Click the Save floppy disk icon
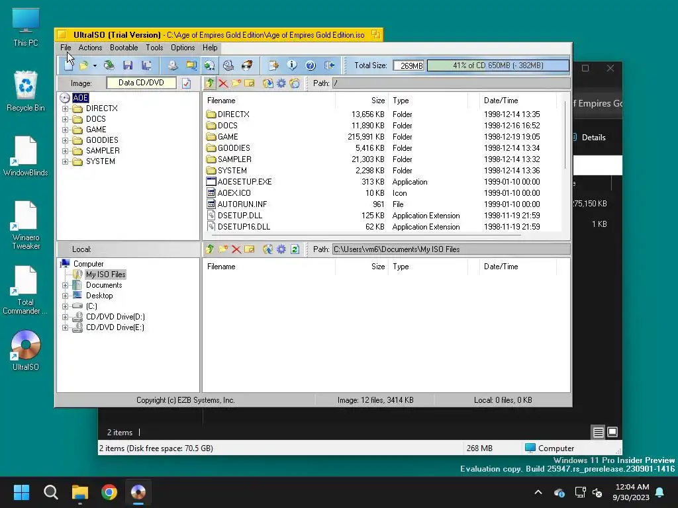678x508 pixels. click(128, 65)
